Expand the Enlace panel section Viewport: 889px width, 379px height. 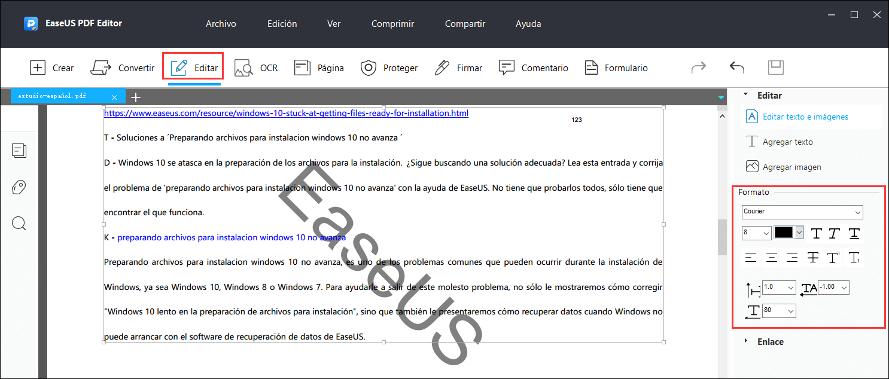(x=745, y=341)
